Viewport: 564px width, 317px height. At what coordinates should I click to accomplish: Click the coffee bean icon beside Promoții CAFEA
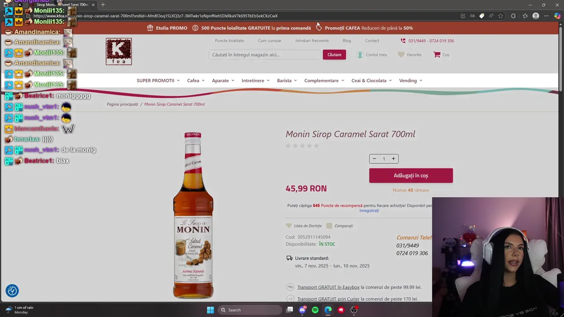319,28
